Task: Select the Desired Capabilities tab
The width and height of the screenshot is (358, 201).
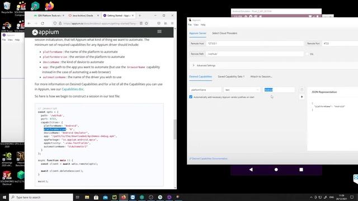Action: click(x=201, y=76)
